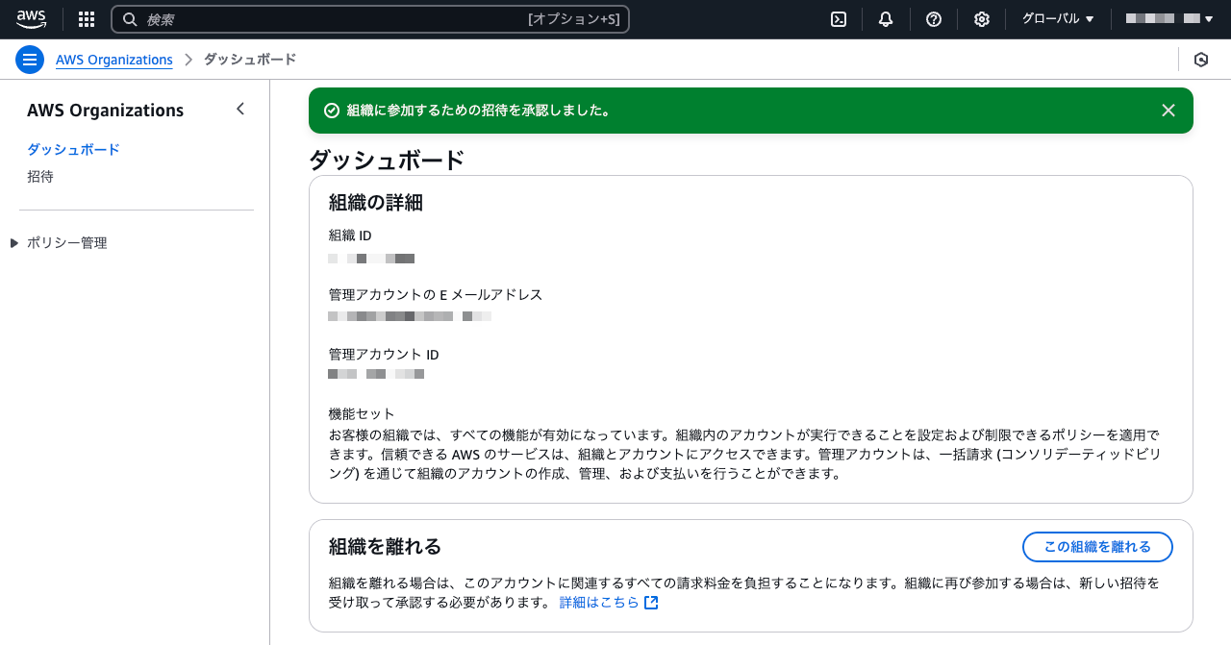Select ダッシュボード in the side navigation
Image resolution: width=1231 pixels, height=645 pixels.
pos(74,149)
